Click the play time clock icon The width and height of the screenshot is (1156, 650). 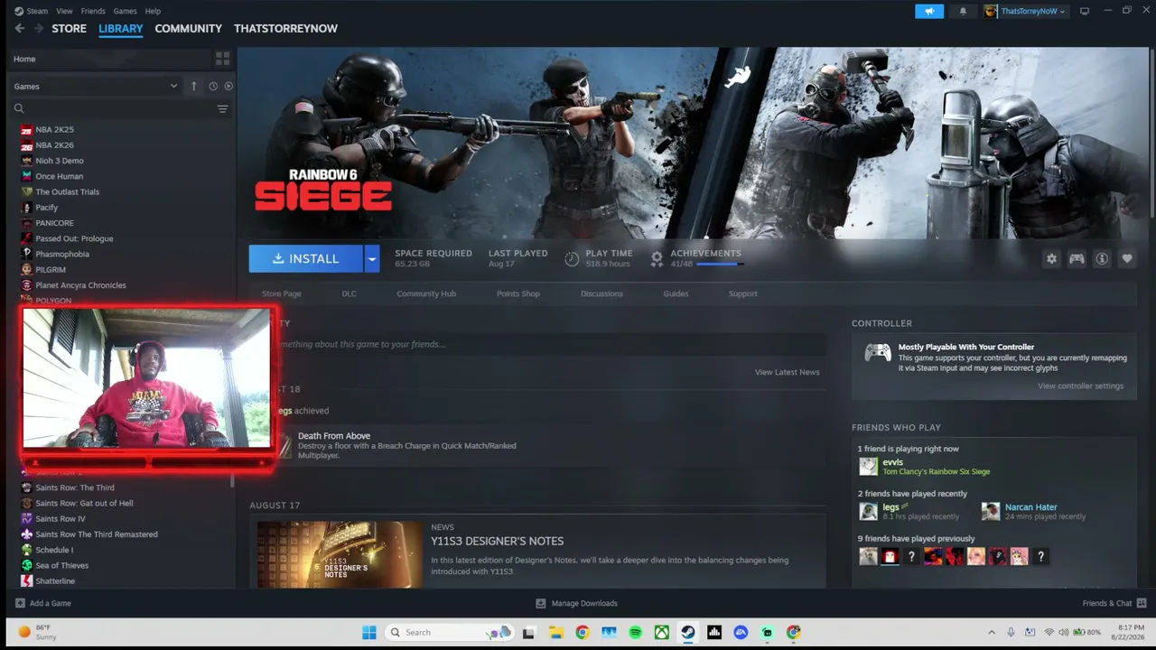point(572,259)
